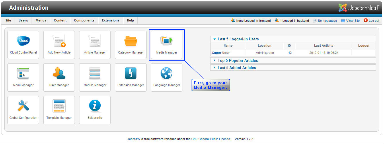Click the Name column header

click(228, 46)
